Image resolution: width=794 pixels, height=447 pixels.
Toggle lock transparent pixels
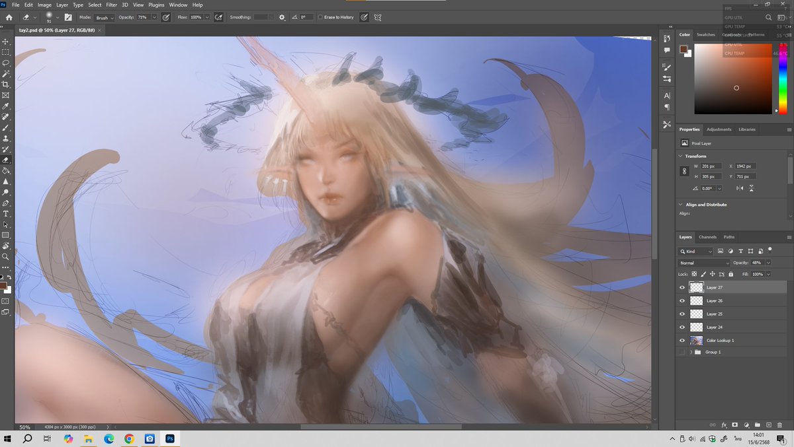click(694, 274)
